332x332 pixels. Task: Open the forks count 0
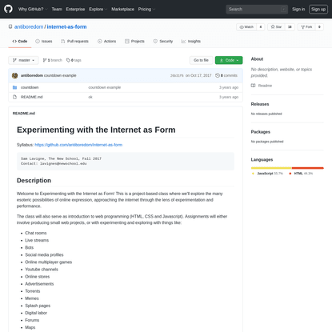(319, 27)
